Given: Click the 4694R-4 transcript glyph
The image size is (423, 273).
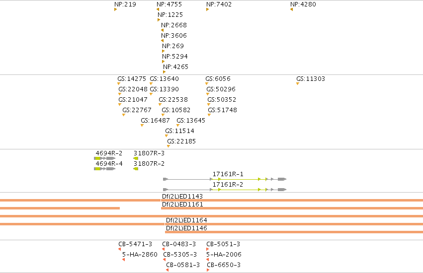Looking at the screenshot, I should 105,169.
